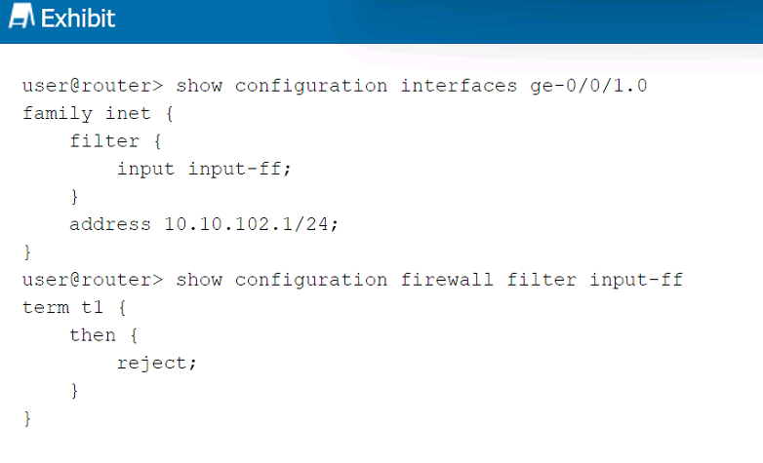The width and height of the screenshot is (763, 463).
Task: Click the address 10.10.102.1/24 line
Action: (203, 225)
